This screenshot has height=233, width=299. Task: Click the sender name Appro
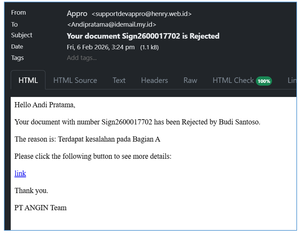coord(77,14)
